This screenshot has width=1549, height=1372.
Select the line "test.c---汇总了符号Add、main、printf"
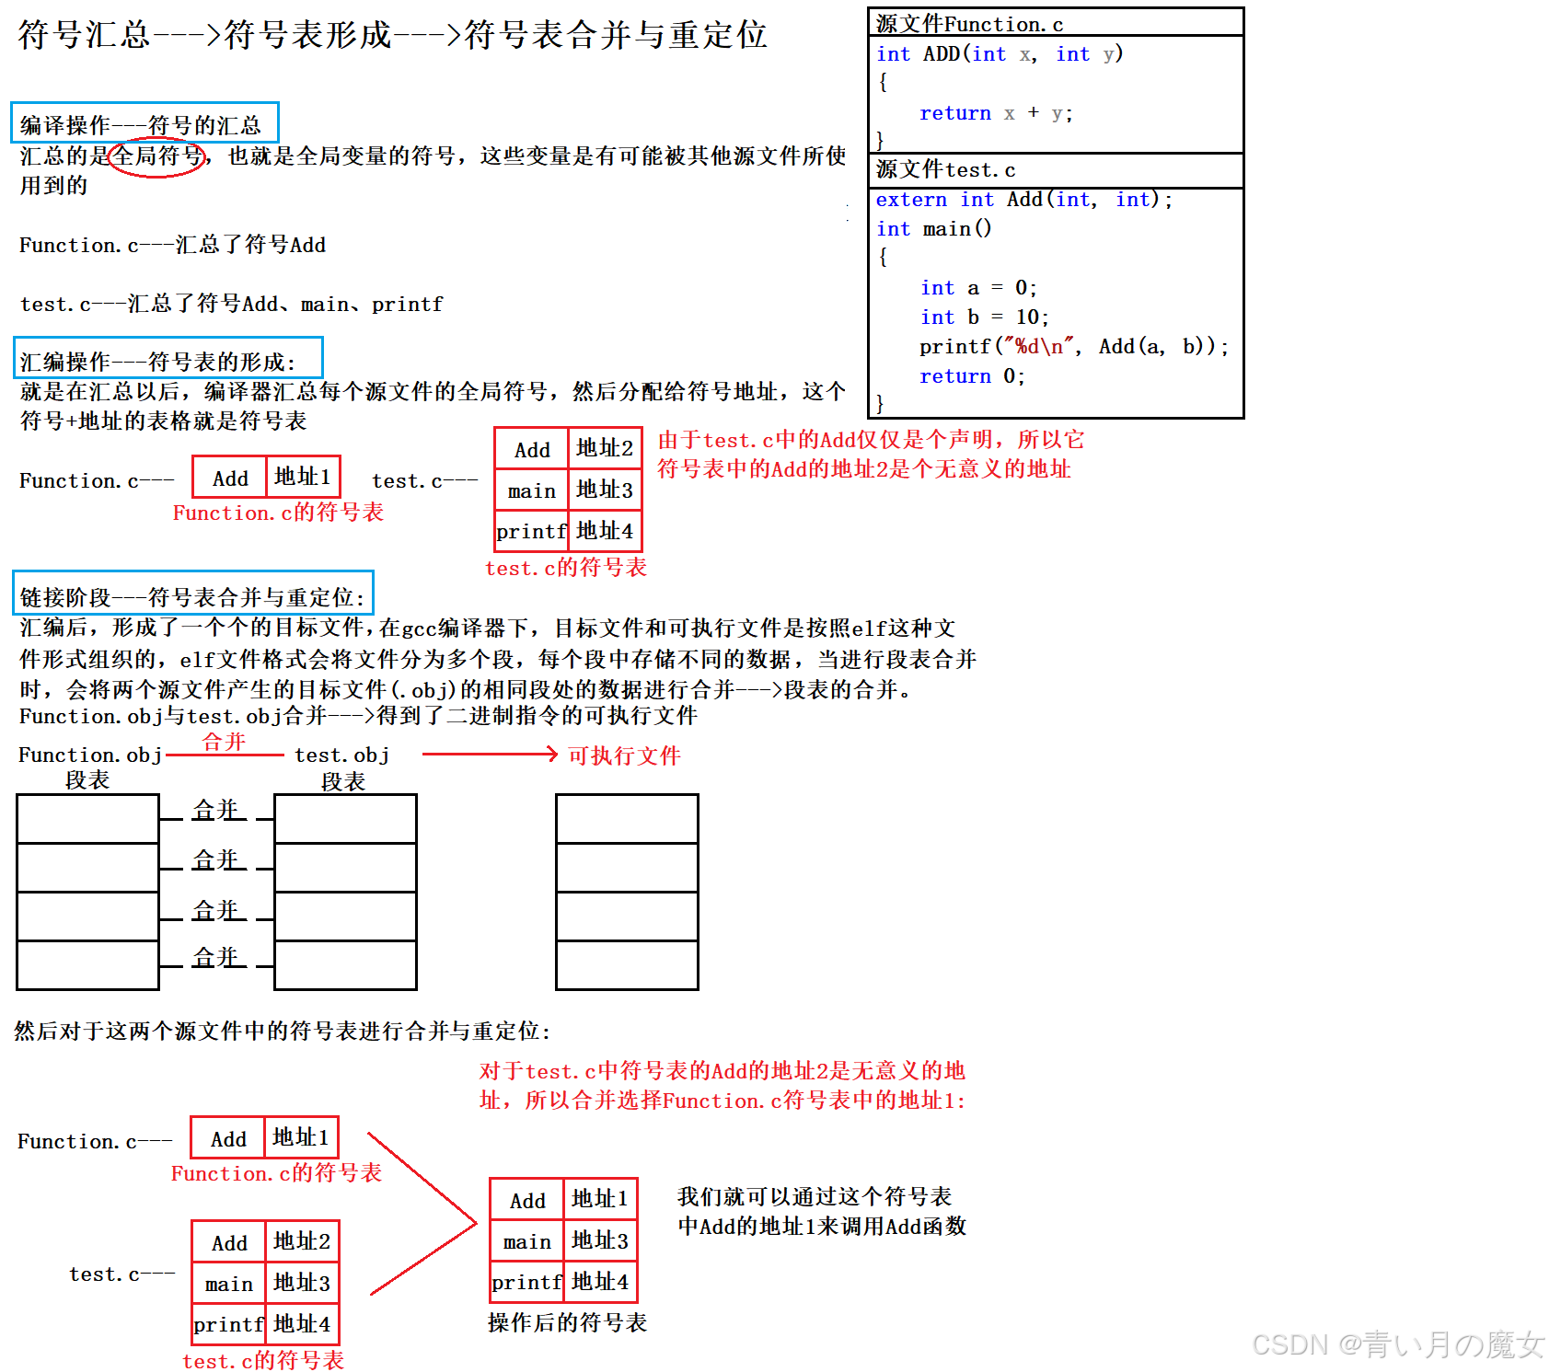pos(231,304)
